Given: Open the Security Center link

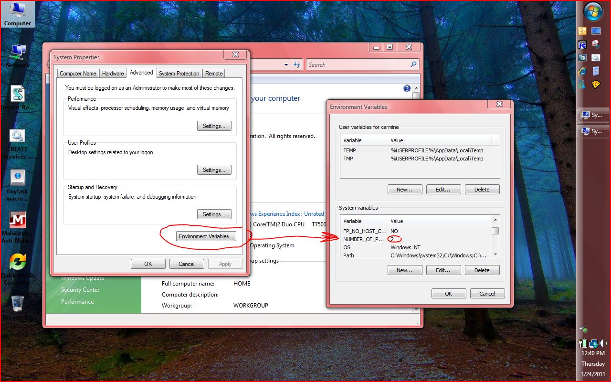Looking at the screenshot, I should (x=80, y=290).
